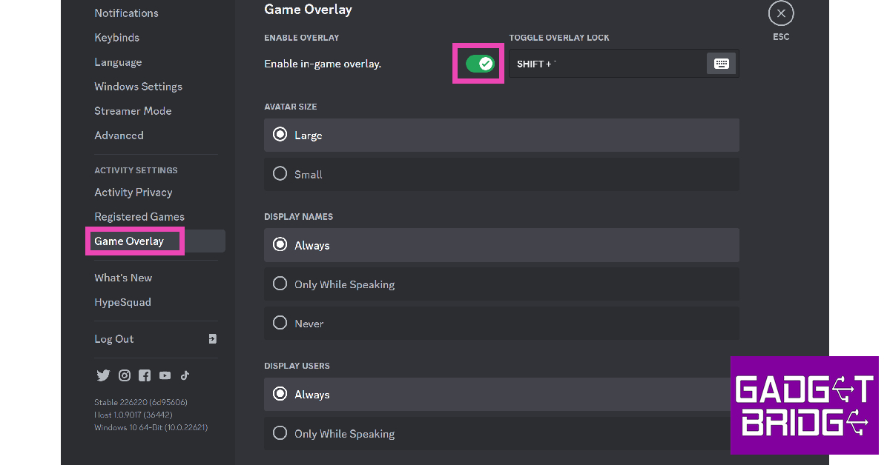Select Small avatar size
890x465 pixels.
click(280, 174)
